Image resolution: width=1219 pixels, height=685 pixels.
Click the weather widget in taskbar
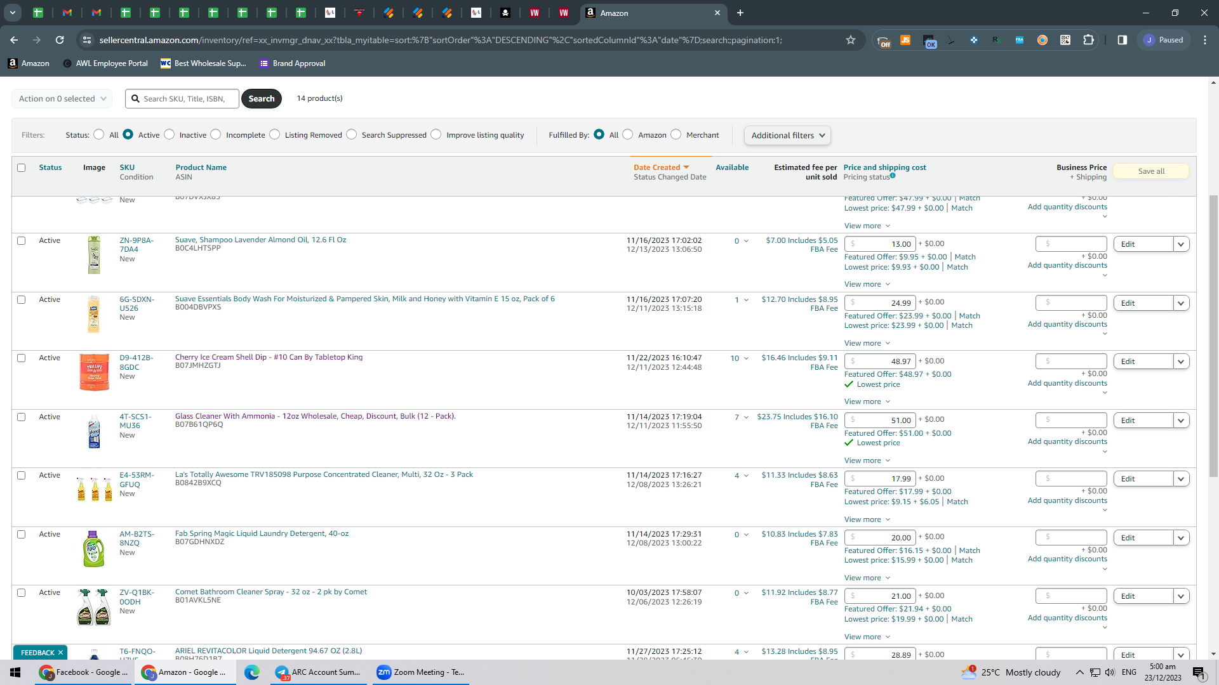tap(1011, 672)
